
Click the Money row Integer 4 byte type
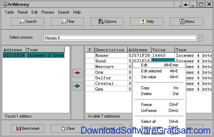point(193,55)
